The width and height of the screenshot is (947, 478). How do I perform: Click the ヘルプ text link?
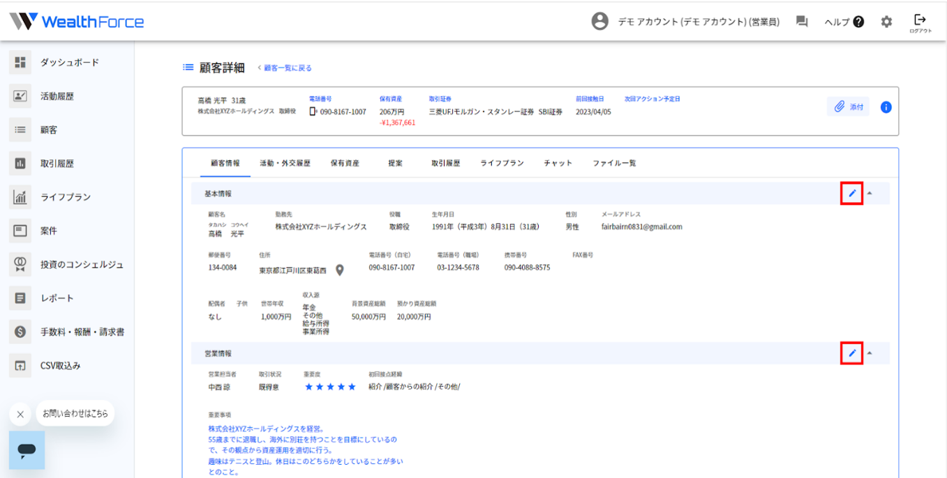[x=837, y=22]
